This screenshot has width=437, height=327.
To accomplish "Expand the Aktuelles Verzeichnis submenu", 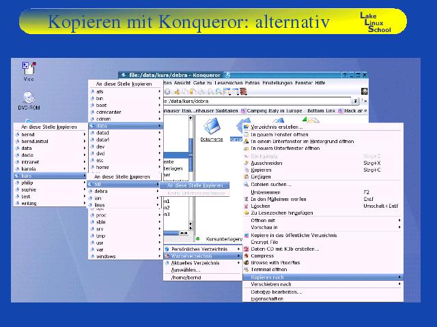I will (203, 263).
